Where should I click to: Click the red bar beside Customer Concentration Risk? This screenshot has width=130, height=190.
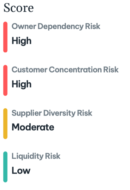pyautogui.click(x=5, y=80)
